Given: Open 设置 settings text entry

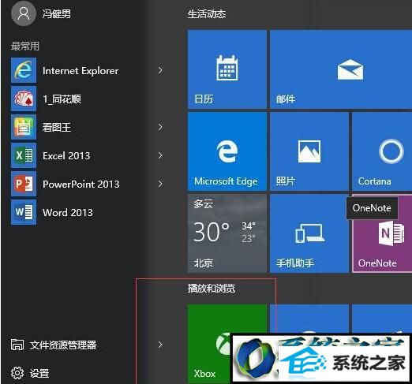Looking at the screenshot, I should [39, 373].
